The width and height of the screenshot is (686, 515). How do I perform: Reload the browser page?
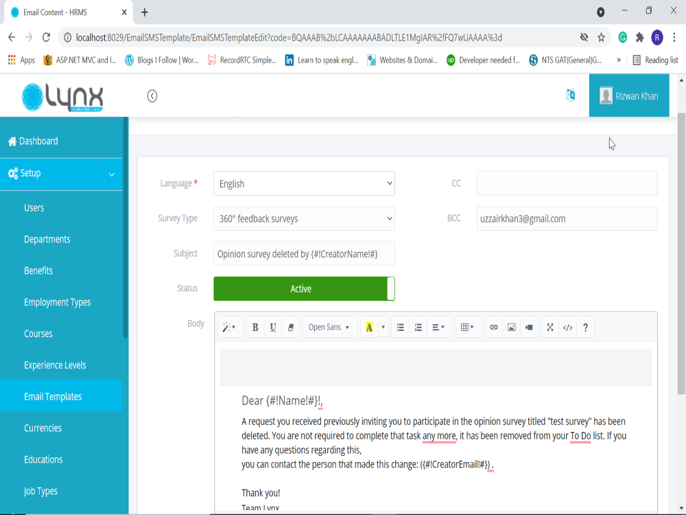point(46,37)
